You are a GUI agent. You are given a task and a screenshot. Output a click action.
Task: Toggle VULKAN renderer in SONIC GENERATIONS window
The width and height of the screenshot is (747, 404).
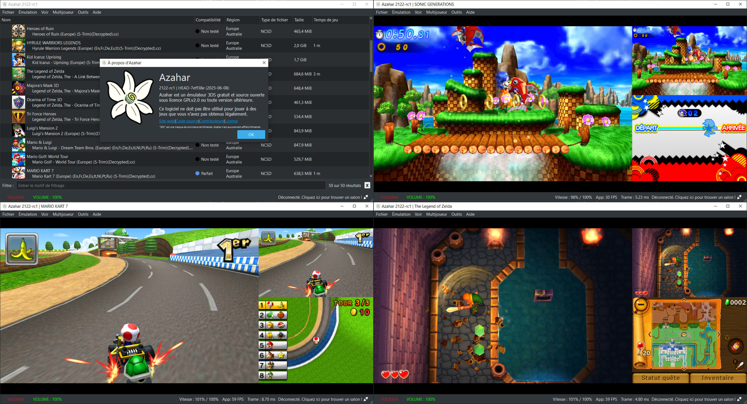[389, 197]
